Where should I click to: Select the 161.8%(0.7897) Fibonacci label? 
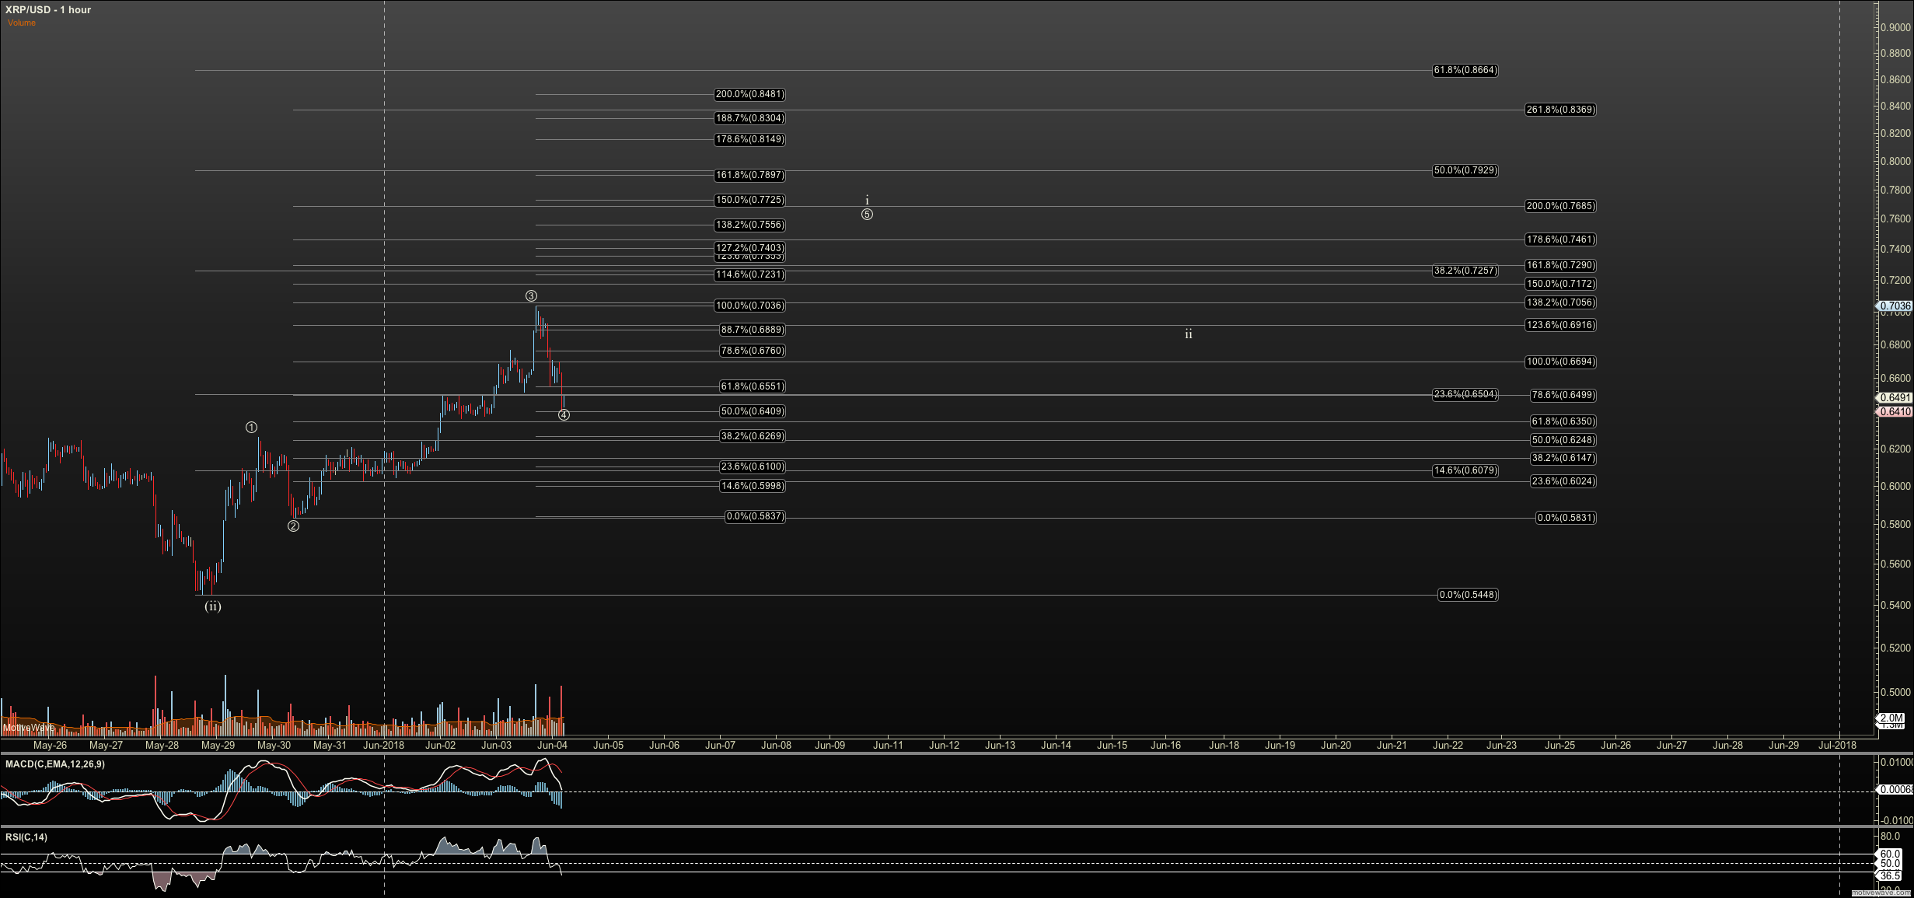coord(749,175)
